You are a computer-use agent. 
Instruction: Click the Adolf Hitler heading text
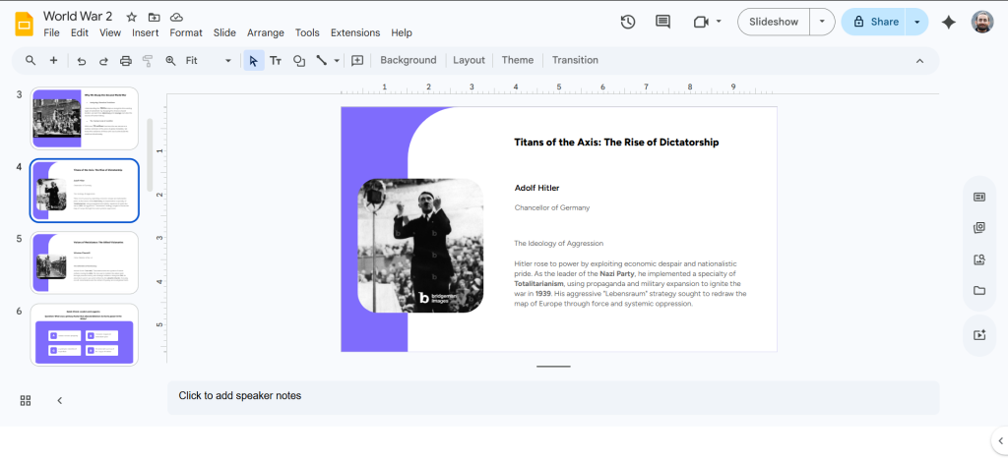pyautogui.click(x=536, y=188)
